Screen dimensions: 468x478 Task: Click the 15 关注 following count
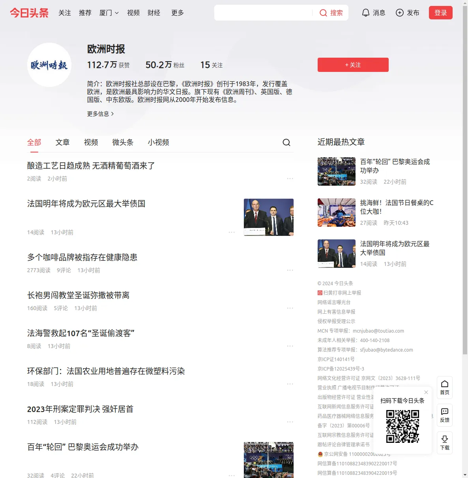(212, 65)
